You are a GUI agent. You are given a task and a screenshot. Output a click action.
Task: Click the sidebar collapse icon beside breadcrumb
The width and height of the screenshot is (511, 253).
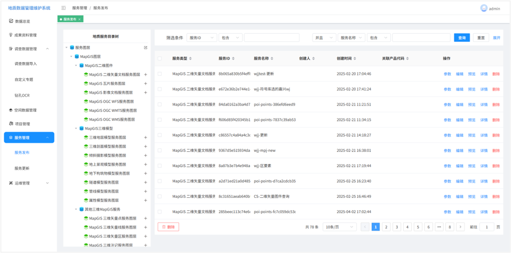pos(64,8)
